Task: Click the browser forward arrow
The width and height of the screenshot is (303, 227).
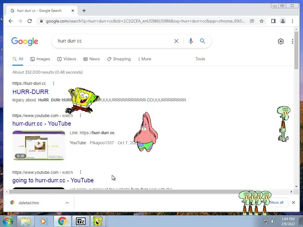Action: [20, 21]
